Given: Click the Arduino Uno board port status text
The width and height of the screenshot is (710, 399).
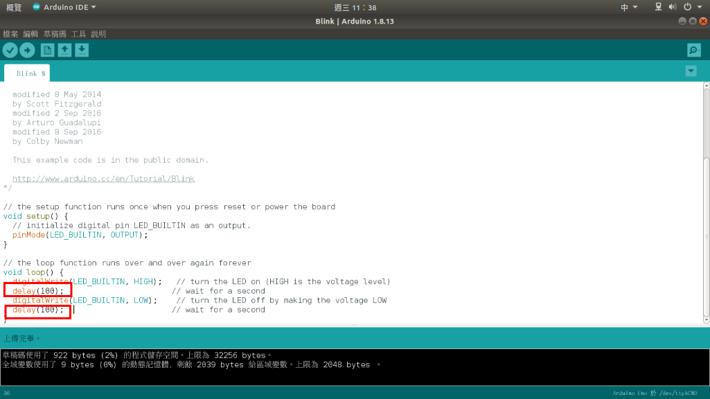Looking at the screenshot, I should click(x=655, y=393).
